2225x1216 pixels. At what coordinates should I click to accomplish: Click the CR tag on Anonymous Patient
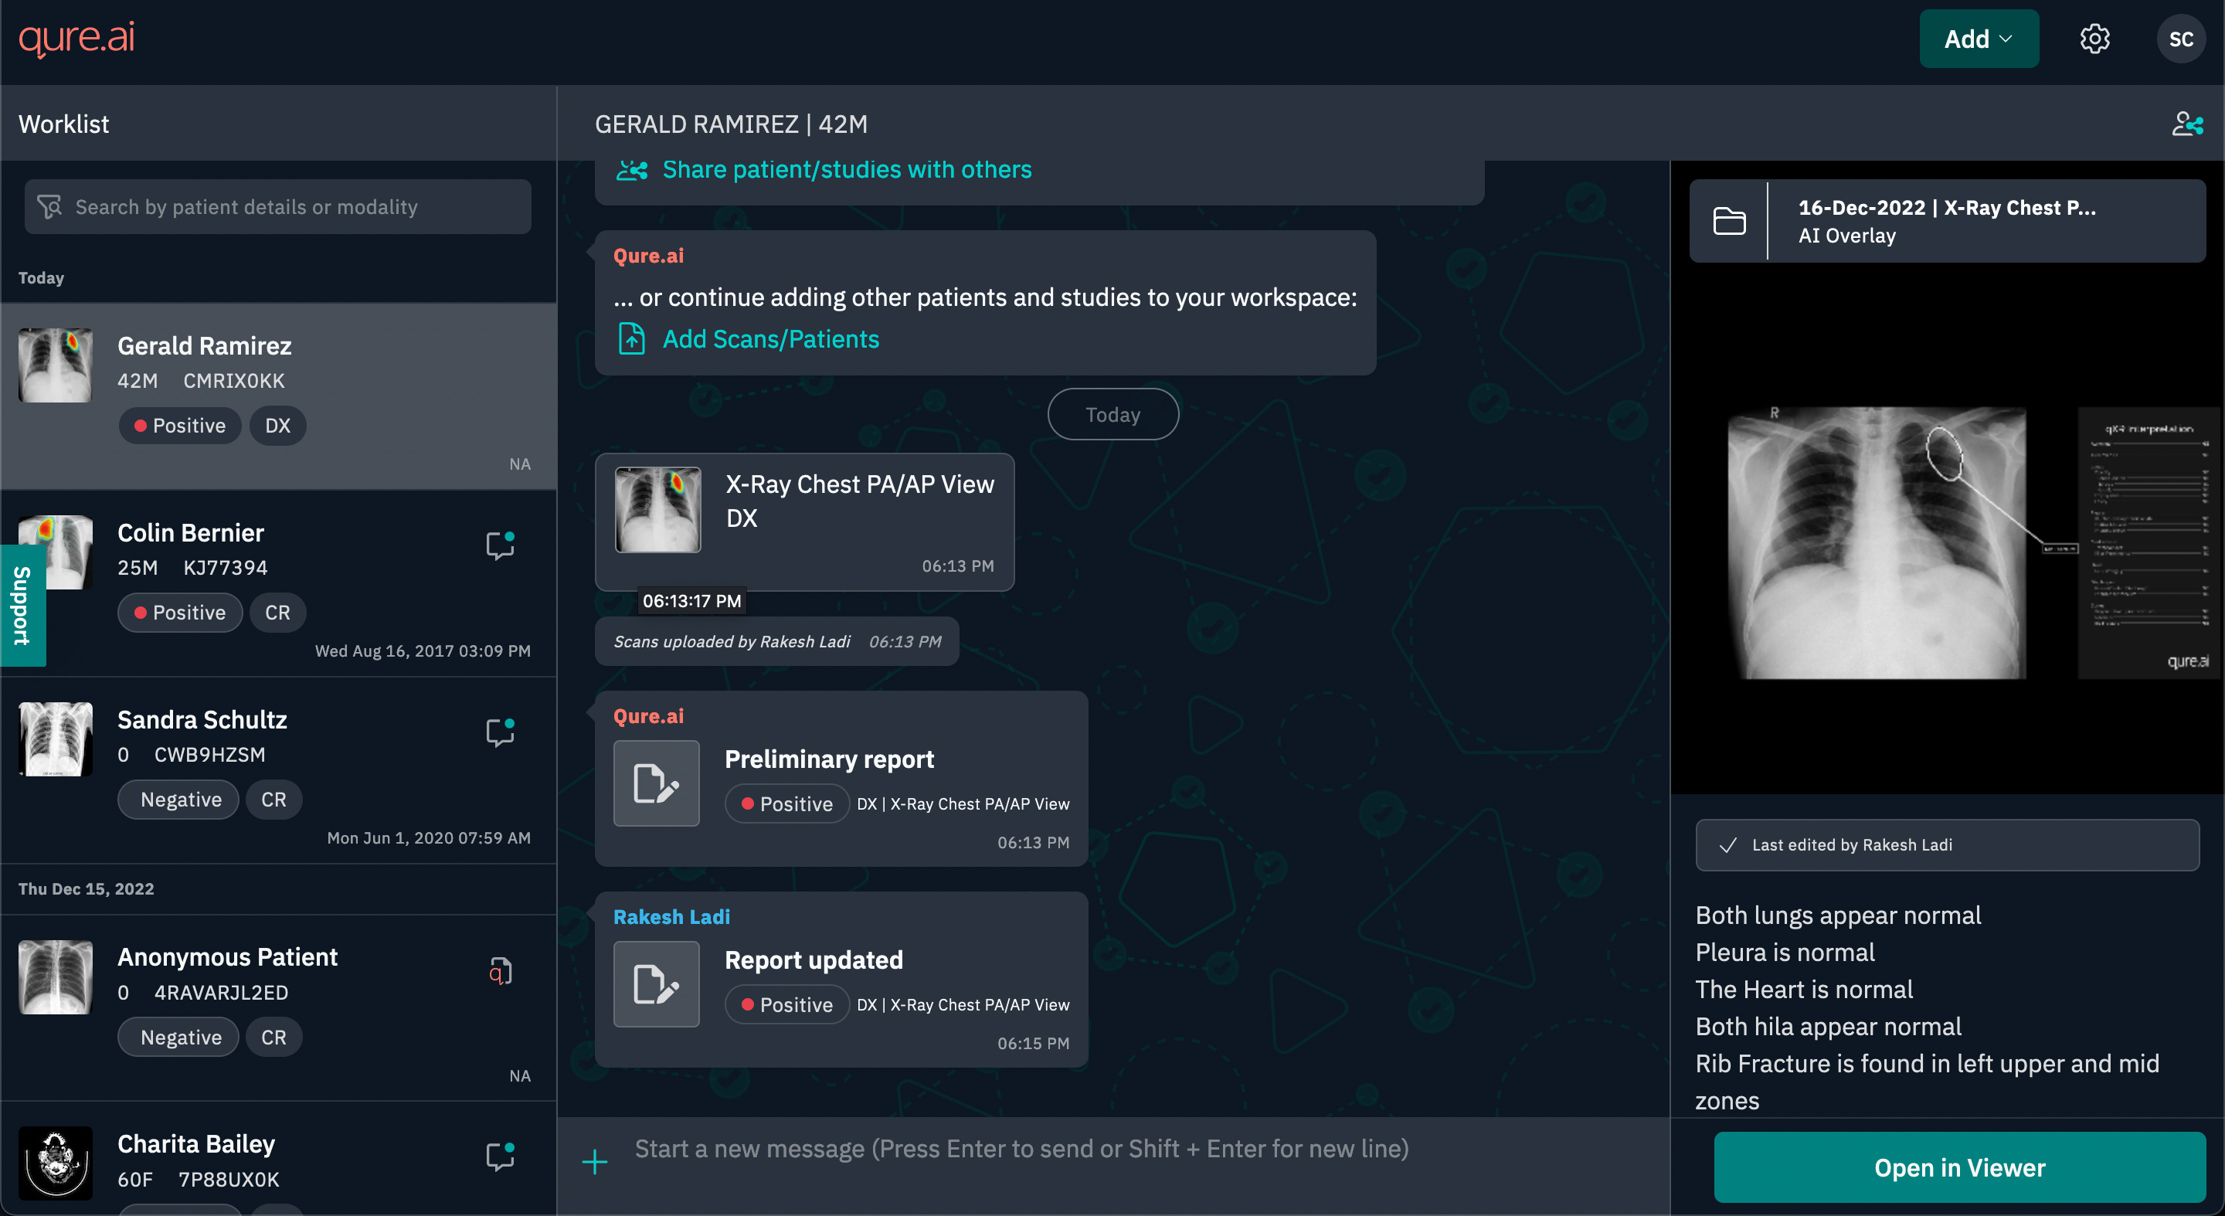tap(273, 1038)
